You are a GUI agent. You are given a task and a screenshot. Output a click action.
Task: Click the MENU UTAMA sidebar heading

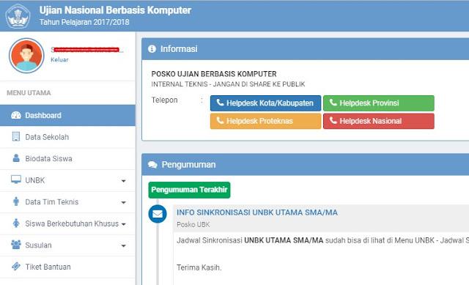(x=29, y=93)
